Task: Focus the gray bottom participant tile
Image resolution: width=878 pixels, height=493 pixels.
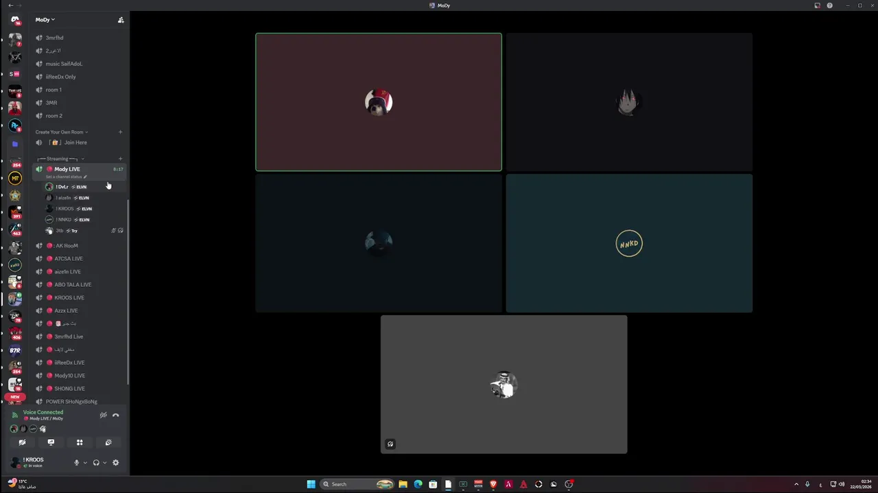Action: point(504,384)
